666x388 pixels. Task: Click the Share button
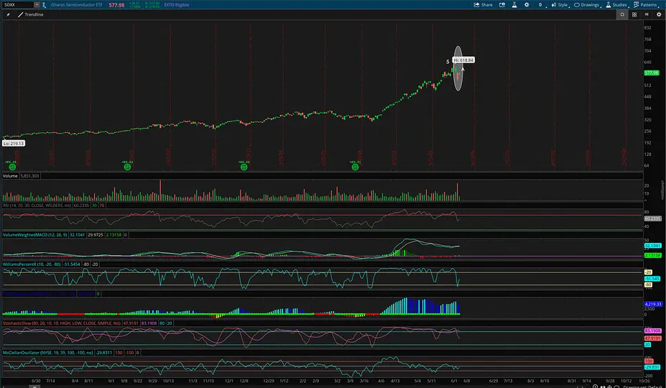pos(484,5)
